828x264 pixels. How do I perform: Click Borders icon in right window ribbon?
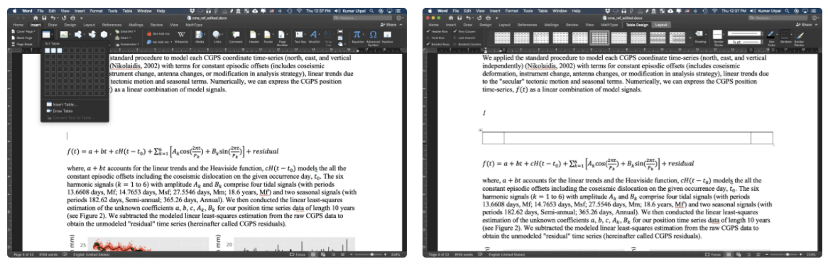[785, 34]
